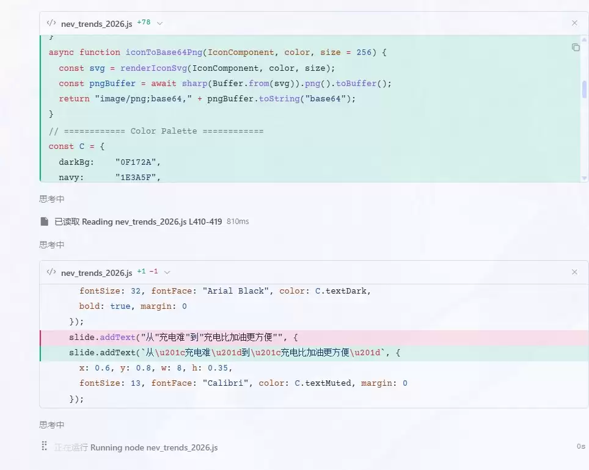Click the 思考中 label above the running status
This screenshot has height=470, width=589.
click(x=52, y=425)
